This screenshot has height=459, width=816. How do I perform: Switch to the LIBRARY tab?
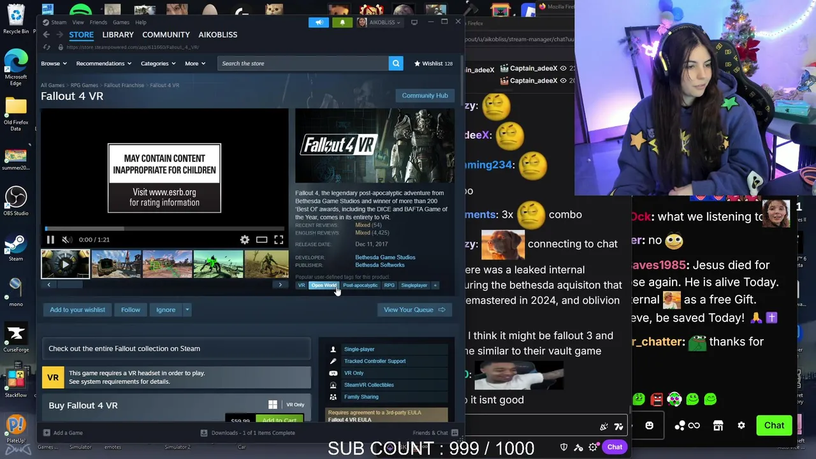[118, 34]
